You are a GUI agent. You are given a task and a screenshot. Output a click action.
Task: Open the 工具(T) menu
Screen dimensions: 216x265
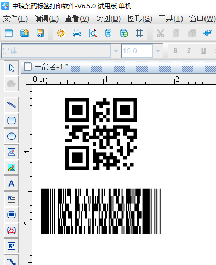click(170, 18)
